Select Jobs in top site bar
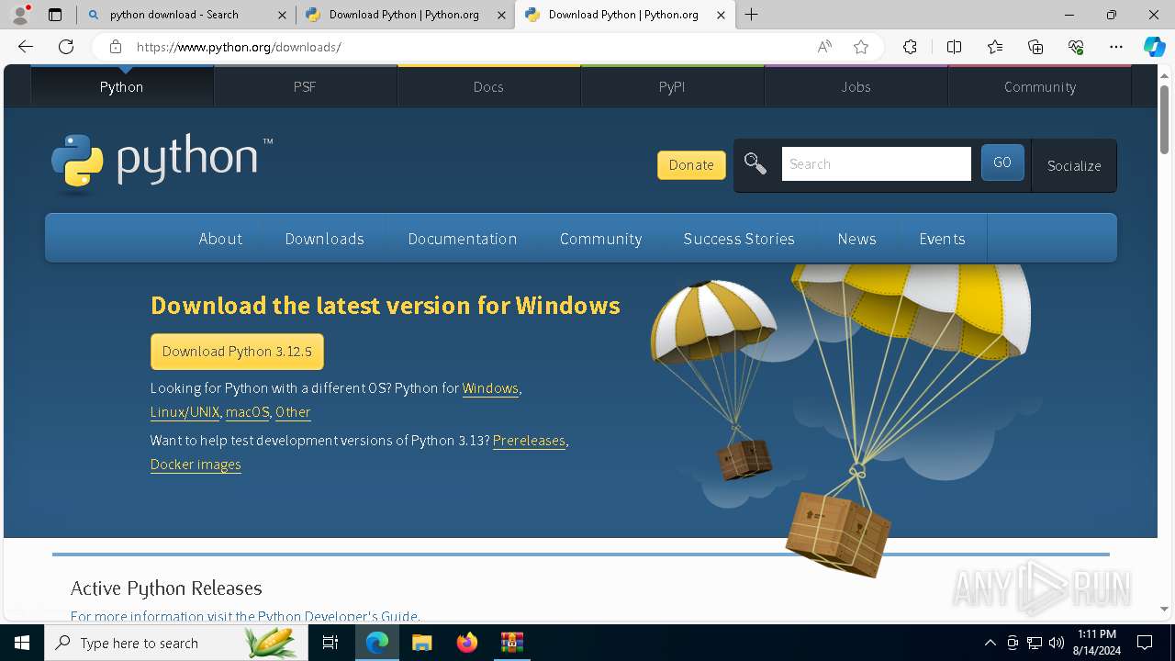This screenshot has height=661, width=1175. [856, 86]
